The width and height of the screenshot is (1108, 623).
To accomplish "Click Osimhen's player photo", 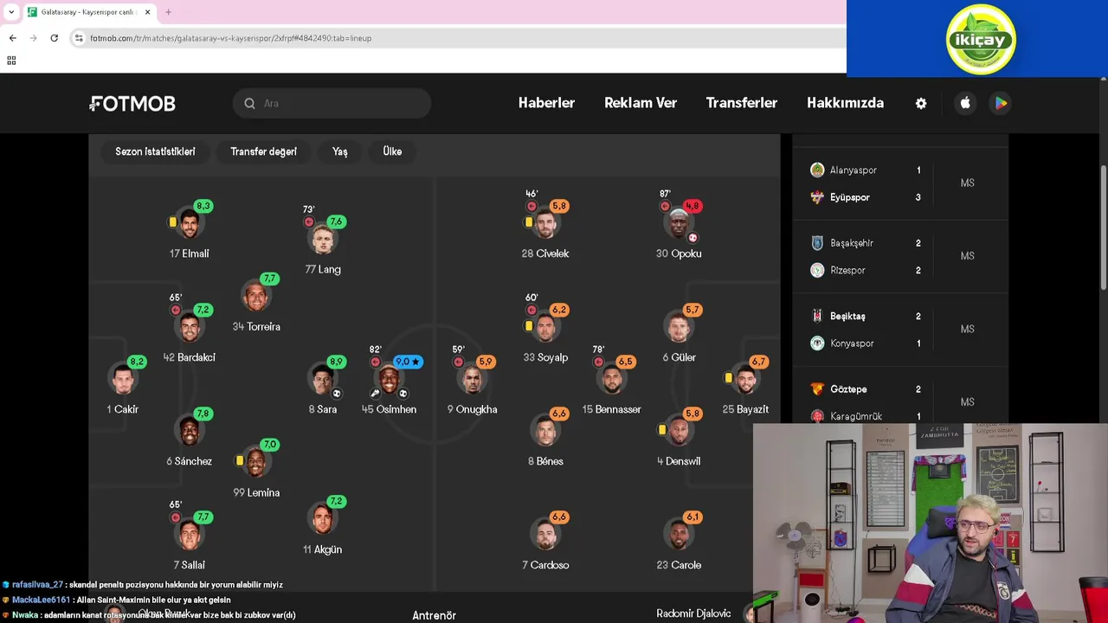I will (x=390, y=379).
